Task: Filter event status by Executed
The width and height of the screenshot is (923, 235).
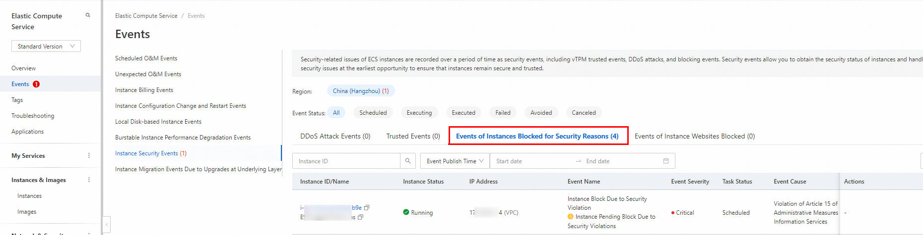Action: click(463, 113)
